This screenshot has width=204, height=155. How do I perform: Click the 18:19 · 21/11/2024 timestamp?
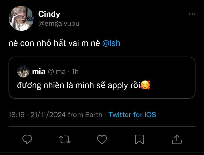[x=37, y=115]
